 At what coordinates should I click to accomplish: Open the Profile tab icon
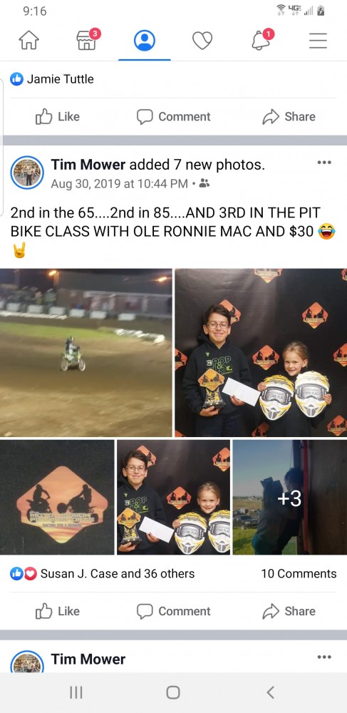(x=145, y=41)
